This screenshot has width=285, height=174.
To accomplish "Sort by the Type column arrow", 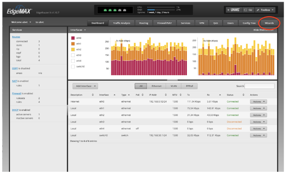I will click(128, 95).
